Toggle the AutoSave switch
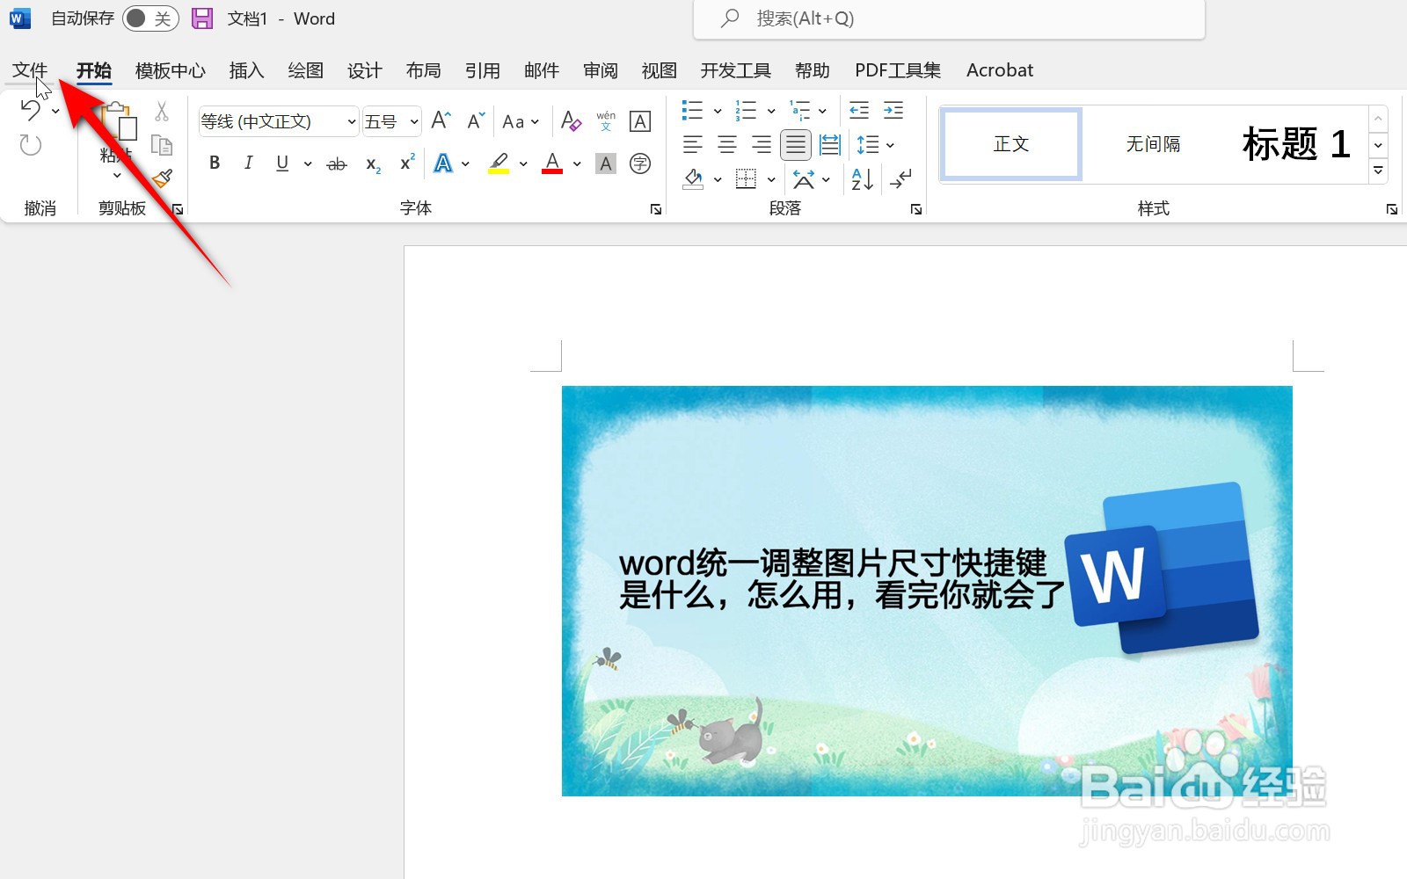1407x879 pixels. pos(150,18)
